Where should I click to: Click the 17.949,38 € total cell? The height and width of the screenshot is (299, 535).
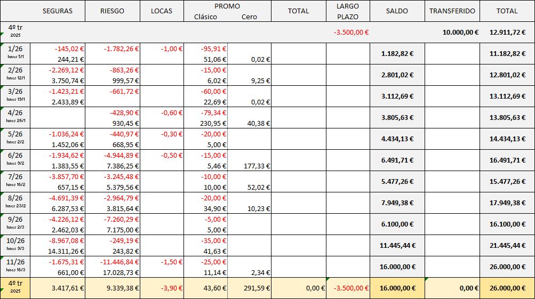pyautogui.click(x=507, y=203)
